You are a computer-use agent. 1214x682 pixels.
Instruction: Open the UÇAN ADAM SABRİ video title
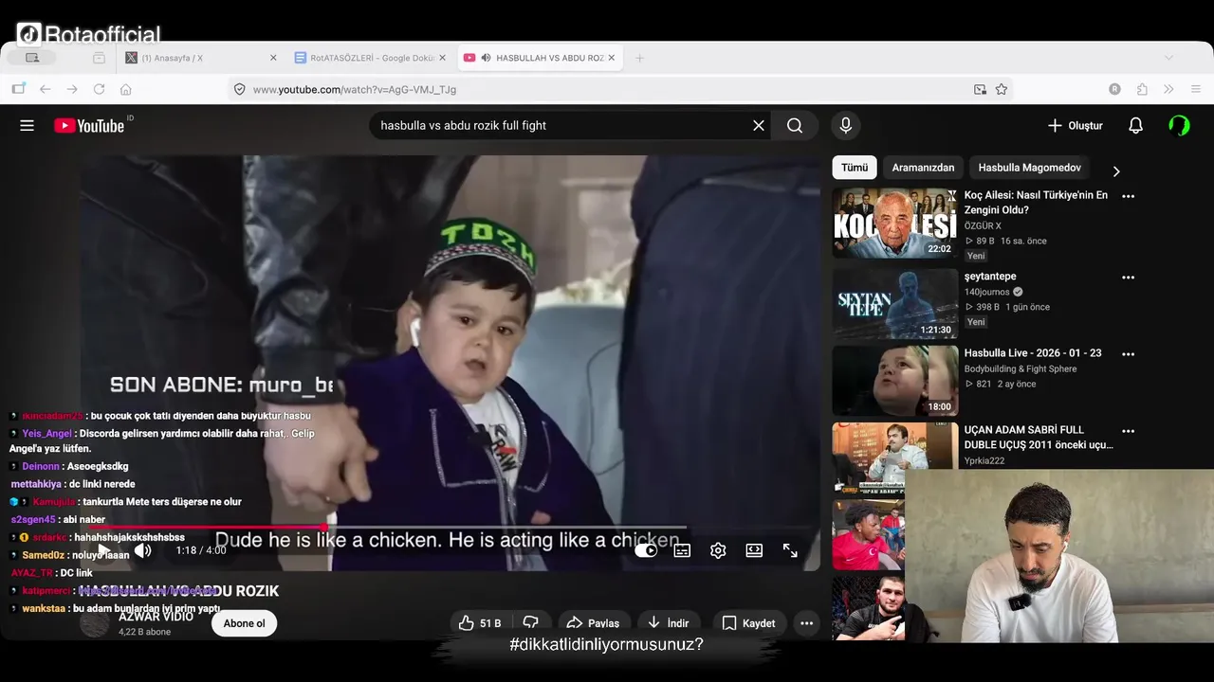(1039, 437)
